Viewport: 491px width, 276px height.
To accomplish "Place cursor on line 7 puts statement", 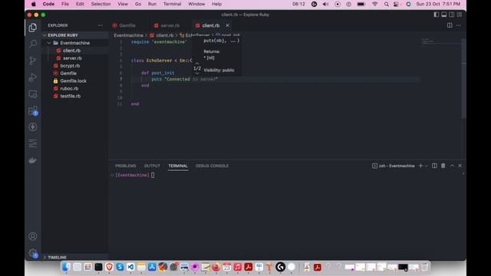I will (x=185, y=79).
